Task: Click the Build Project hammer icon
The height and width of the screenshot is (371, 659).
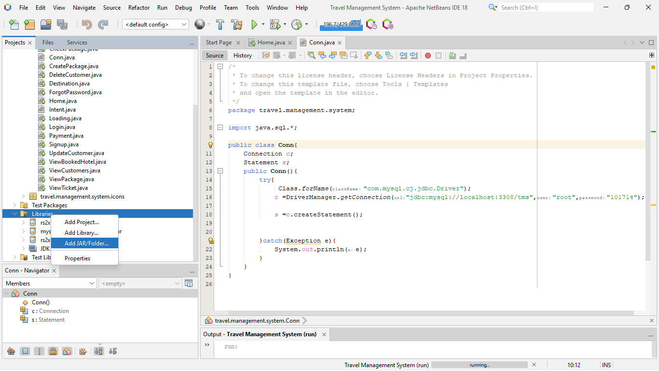Action: click(220, 25)
